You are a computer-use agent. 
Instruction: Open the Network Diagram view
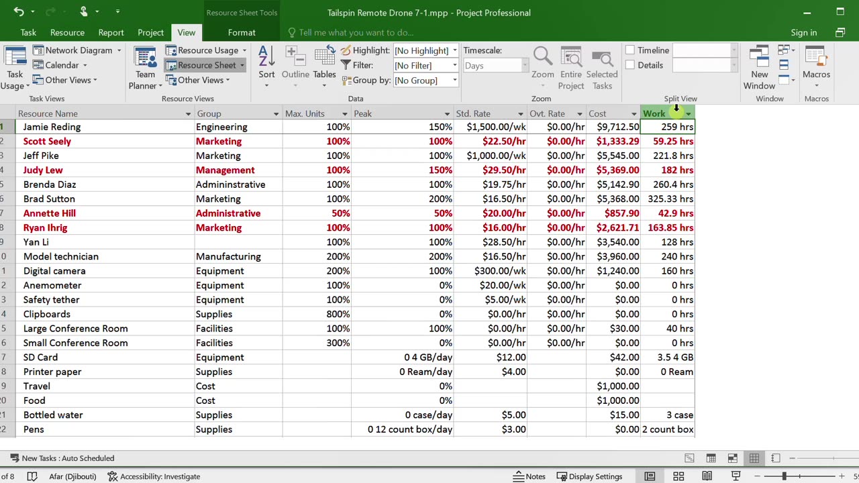coord(77,50)
